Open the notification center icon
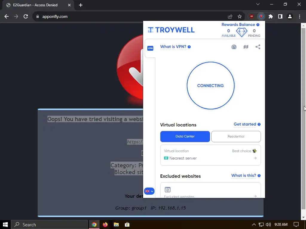The width and height of the screenshot is (306, 229). pyautogui.click(x=296, y=225)
